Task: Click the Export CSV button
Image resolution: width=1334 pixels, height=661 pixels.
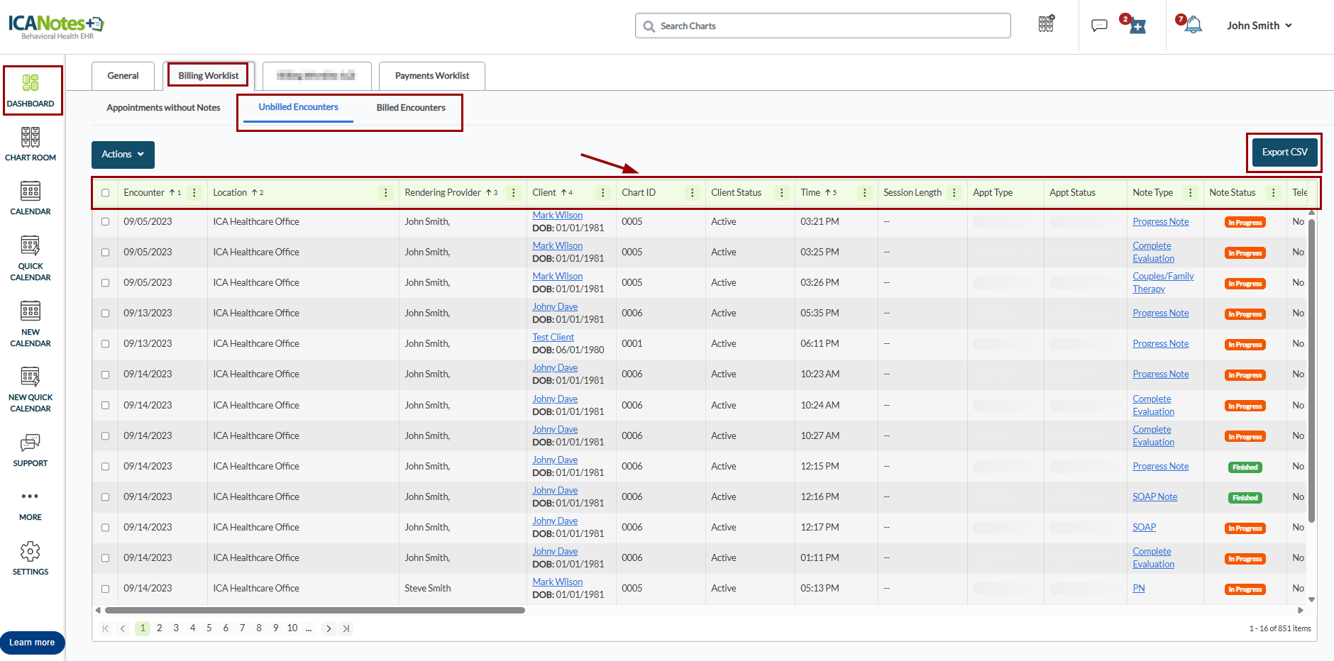Action: pos(1284,152)
